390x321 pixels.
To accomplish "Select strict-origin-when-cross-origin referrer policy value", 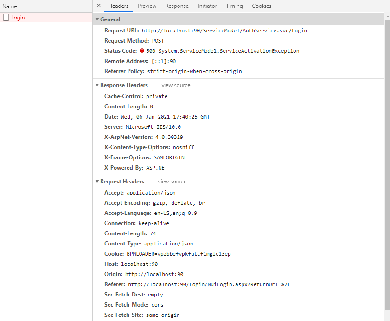I will (x=194, y=71).
